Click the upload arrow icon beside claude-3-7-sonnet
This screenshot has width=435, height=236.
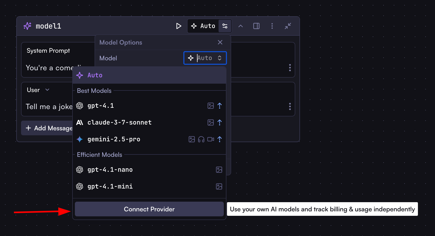coord(220,122)
